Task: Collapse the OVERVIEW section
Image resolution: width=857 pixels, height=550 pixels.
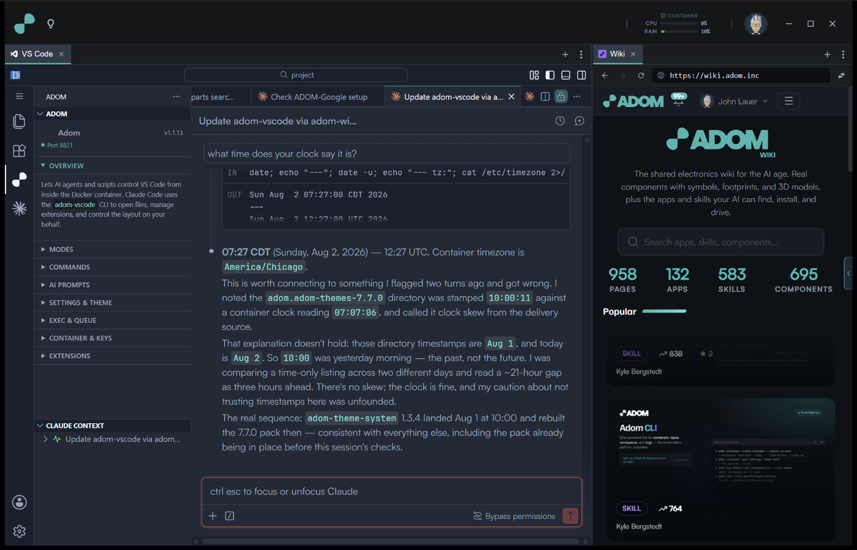Action: coord(112,166)
